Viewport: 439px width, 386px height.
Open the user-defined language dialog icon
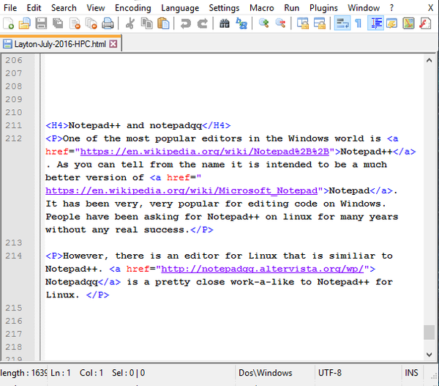391,23
